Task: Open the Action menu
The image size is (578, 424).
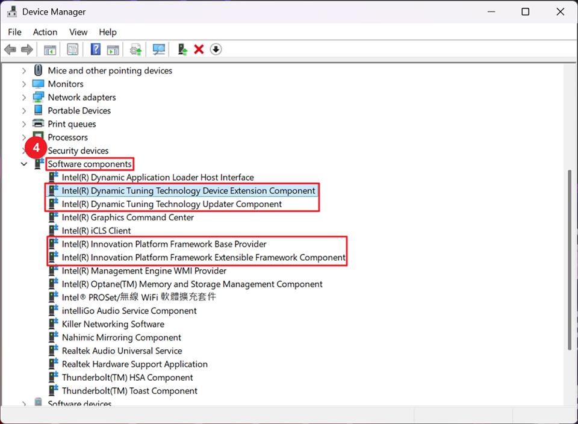Action: click(x=45, y=32)
